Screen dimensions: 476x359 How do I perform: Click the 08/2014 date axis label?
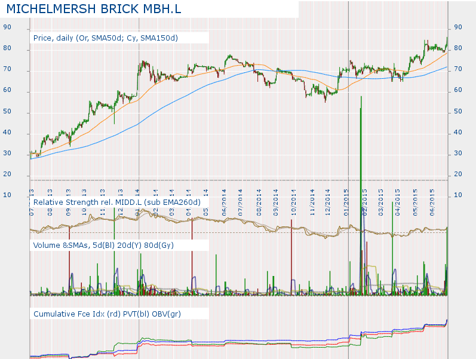259,202
